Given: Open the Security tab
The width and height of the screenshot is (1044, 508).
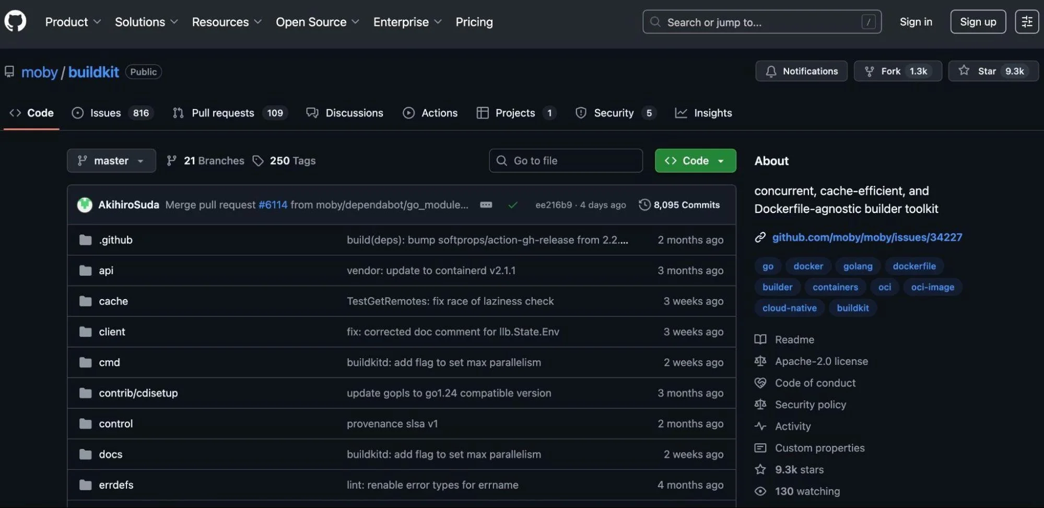Looking at the screenshot, I should pos(615,113).
